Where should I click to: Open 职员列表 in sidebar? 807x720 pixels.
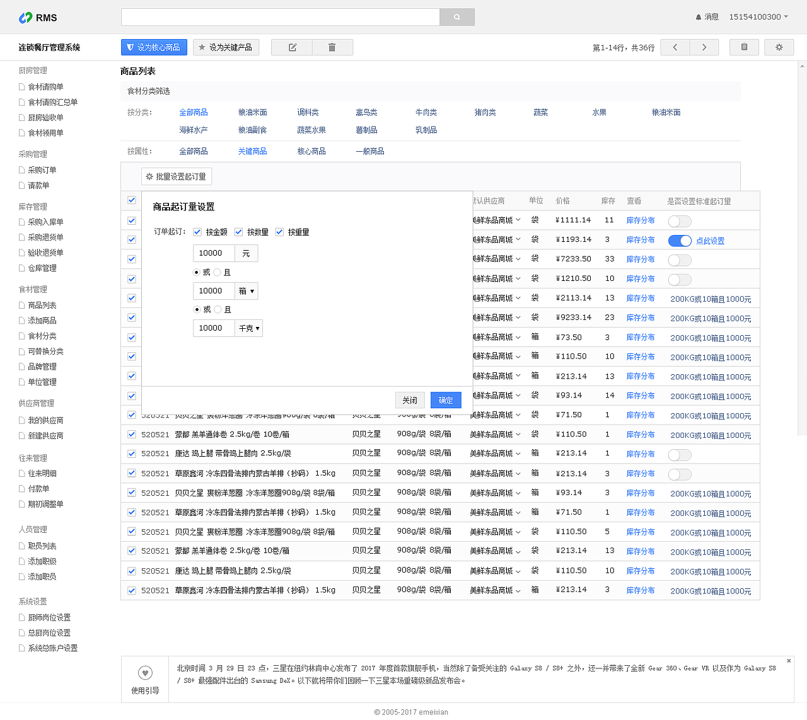point(42,546)
